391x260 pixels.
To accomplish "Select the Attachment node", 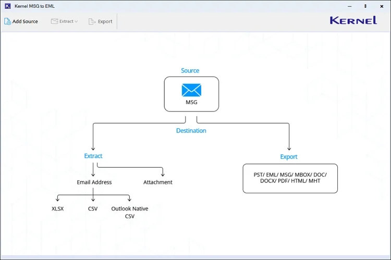I will tap(158, 182).
